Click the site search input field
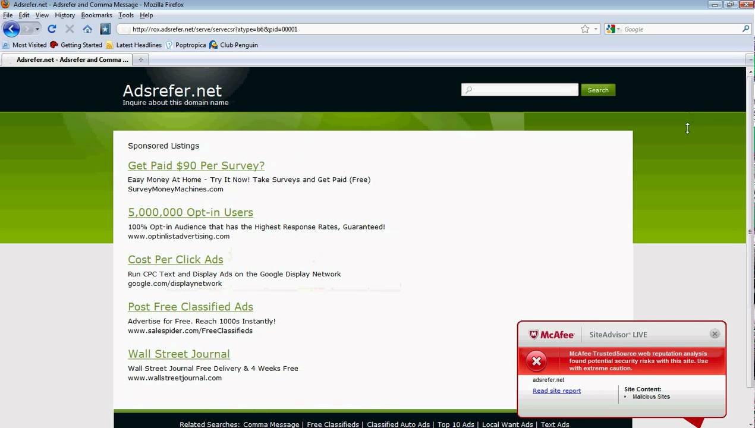Image resolution: width=755 pixels, height=428 pixels. (520, 90)
